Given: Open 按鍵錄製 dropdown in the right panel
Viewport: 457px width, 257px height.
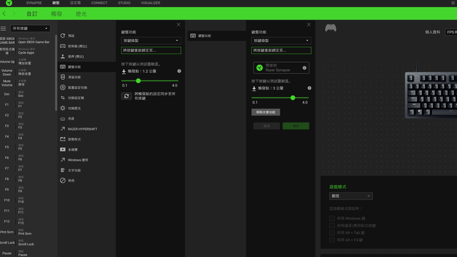Looking at the screenshot, I should (x=281, y=40).
